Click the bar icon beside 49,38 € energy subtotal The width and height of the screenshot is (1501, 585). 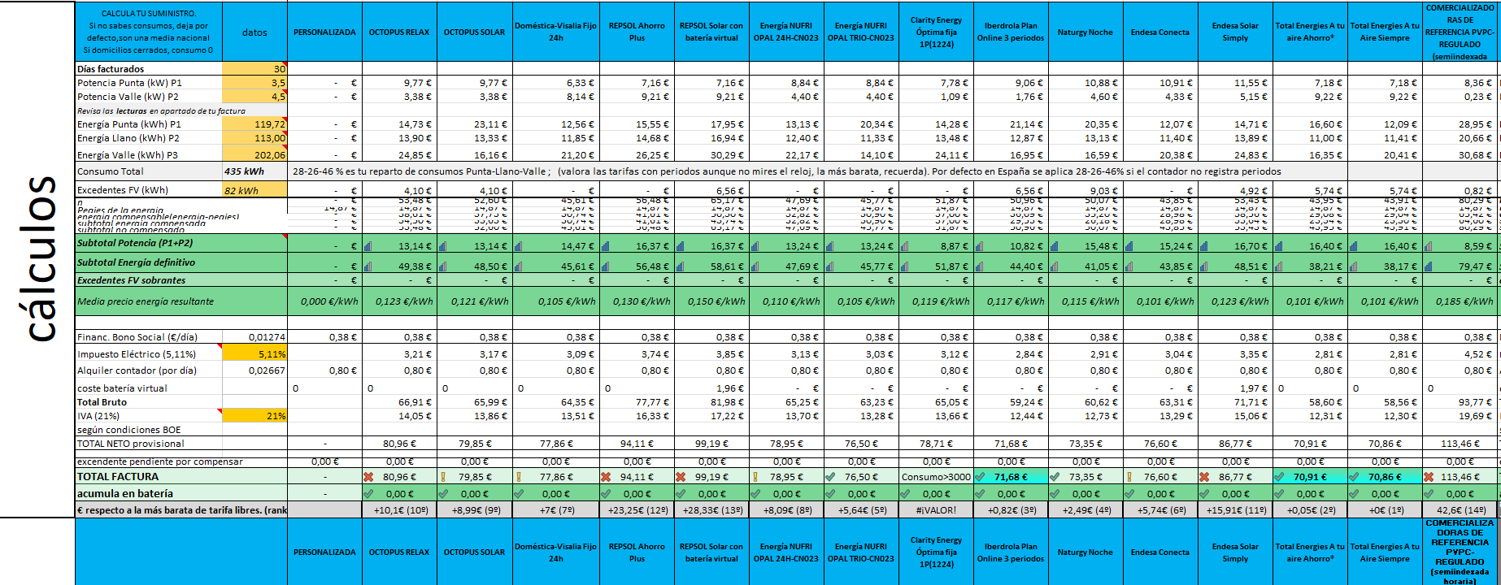coord(368,266)
